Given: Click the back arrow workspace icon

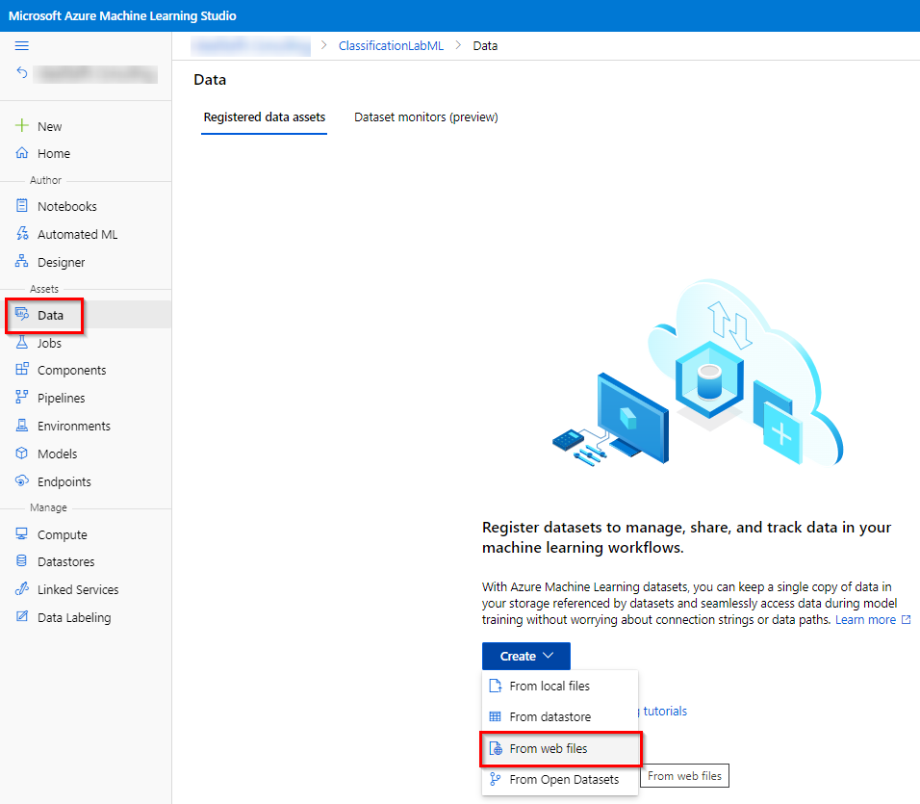Looking at the screenshot, I should 22,72.
